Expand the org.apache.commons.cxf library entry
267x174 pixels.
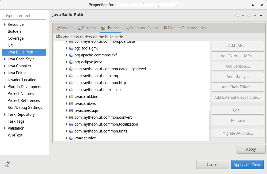(67, 55)
